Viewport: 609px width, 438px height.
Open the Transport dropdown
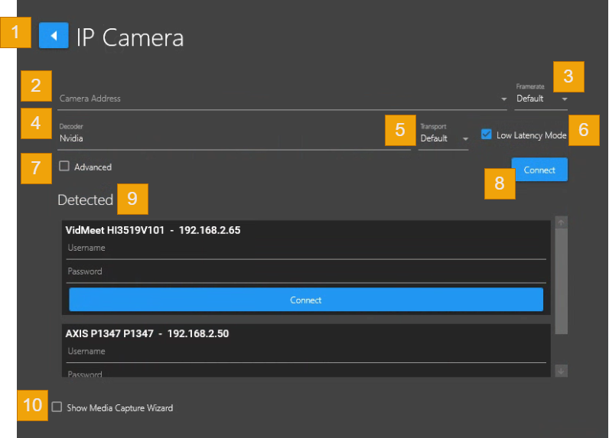(x=443, y=138)
